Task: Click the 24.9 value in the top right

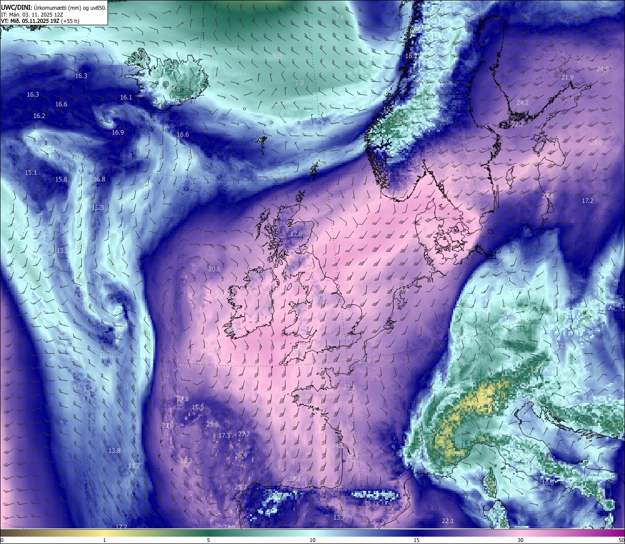Action: tap(603, 69)
